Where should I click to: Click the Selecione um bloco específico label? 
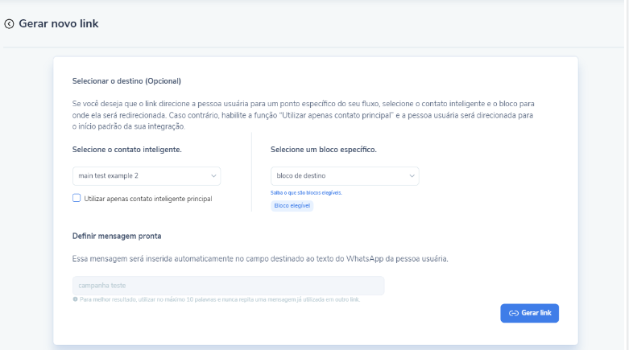(323, 150)
